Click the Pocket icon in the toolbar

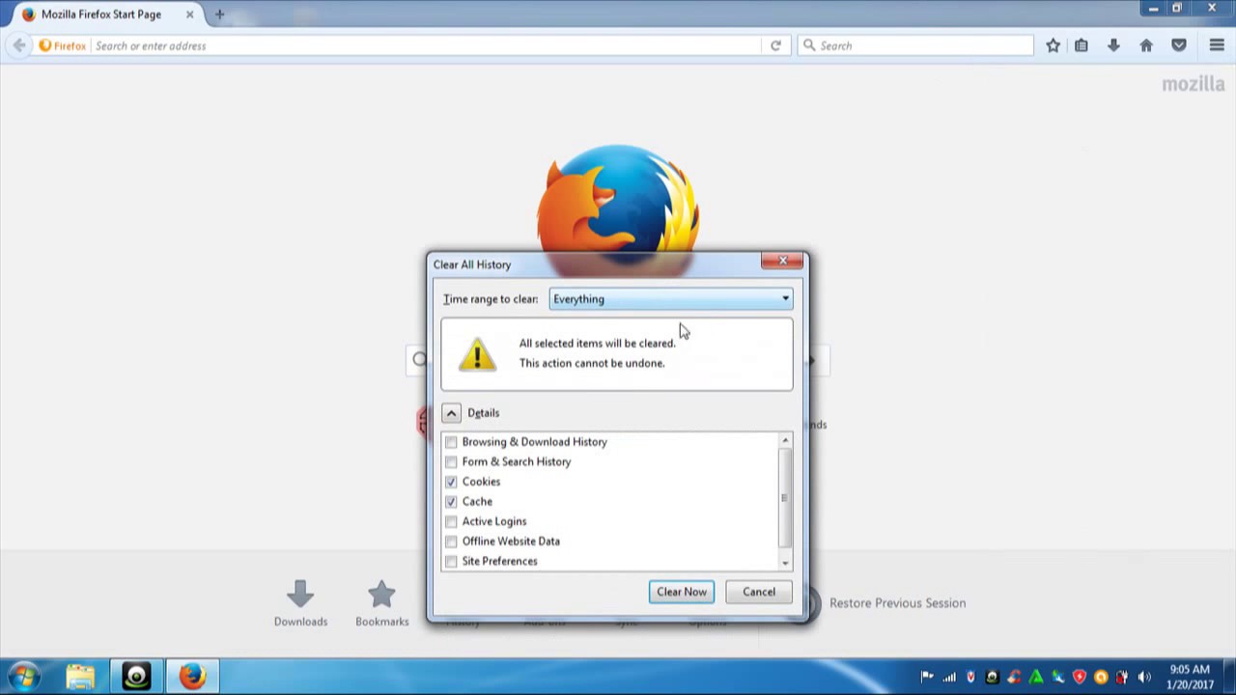coord(1179,45)
